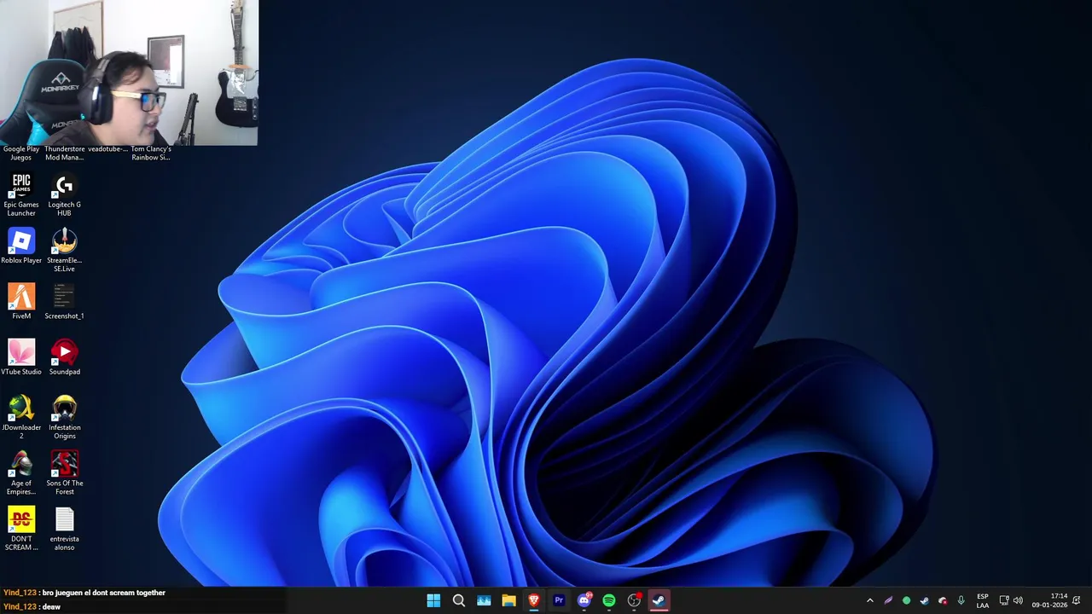This screenshot has height=614, width=1092.
Task: Select the StreamElements SE.Live shortcut
Action: point(64,251)
